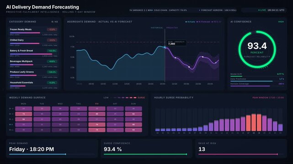Image resolution: width=293 pixels, height=164 pixels.
Task: Click the HIGH confidence status label
Action: [281, 22]
